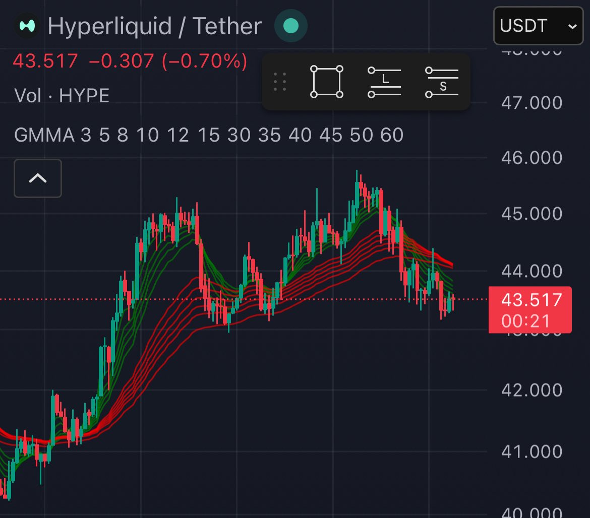Click the last price 43.517 in header

[45, 61]
